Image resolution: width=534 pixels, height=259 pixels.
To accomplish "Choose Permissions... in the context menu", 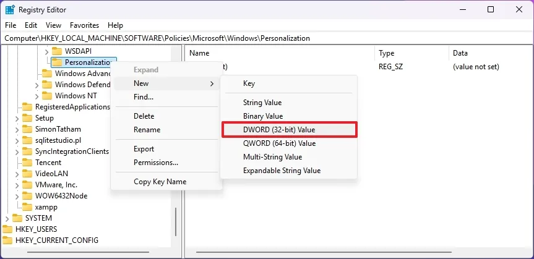I will pyautogui.click(x=155, y=163).
